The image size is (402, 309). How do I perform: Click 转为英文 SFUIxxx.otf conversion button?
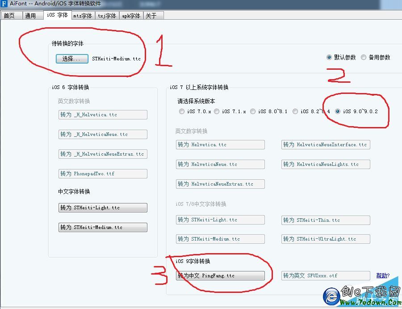click(x=325, y=275)
